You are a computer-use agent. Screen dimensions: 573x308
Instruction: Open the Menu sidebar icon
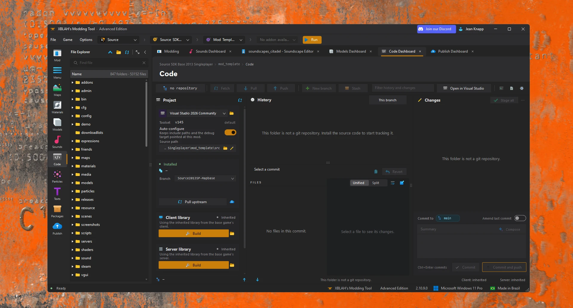click(57, 73)
